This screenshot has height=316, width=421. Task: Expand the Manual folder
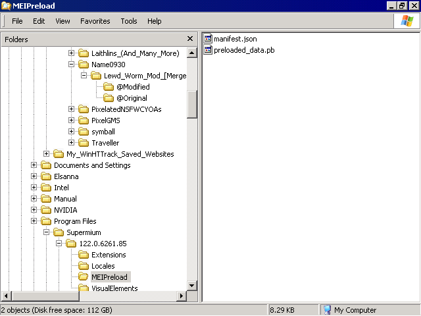[x=34, y=199]
